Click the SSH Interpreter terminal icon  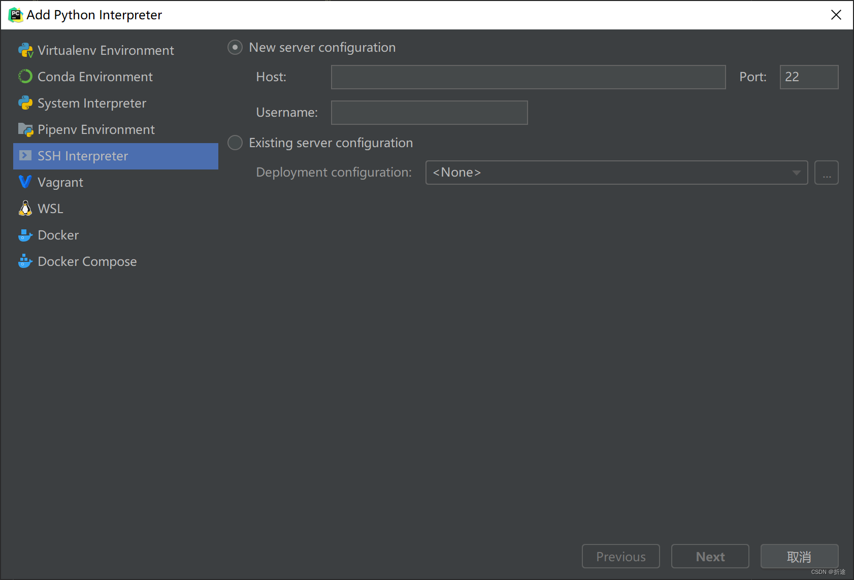pyautogui.click(x=25, y=155)
